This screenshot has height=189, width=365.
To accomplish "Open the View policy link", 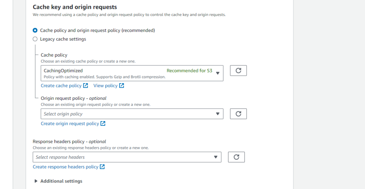I will (x=106, y=86).
